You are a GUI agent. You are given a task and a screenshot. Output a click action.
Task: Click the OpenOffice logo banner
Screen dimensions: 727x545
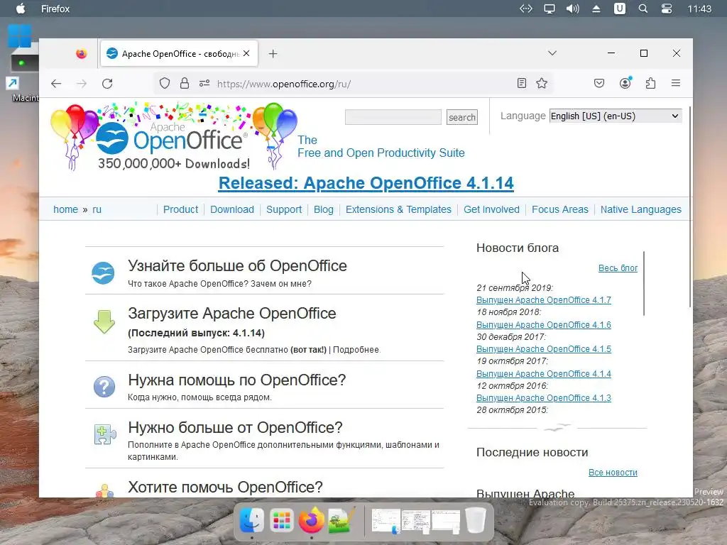174,137
